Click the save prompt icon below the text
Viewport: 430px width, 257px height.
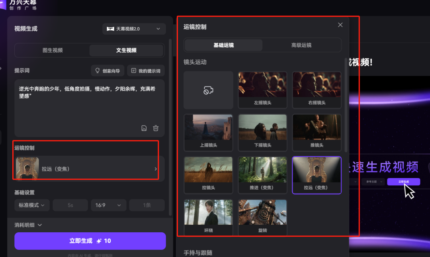tap(144, 128)
